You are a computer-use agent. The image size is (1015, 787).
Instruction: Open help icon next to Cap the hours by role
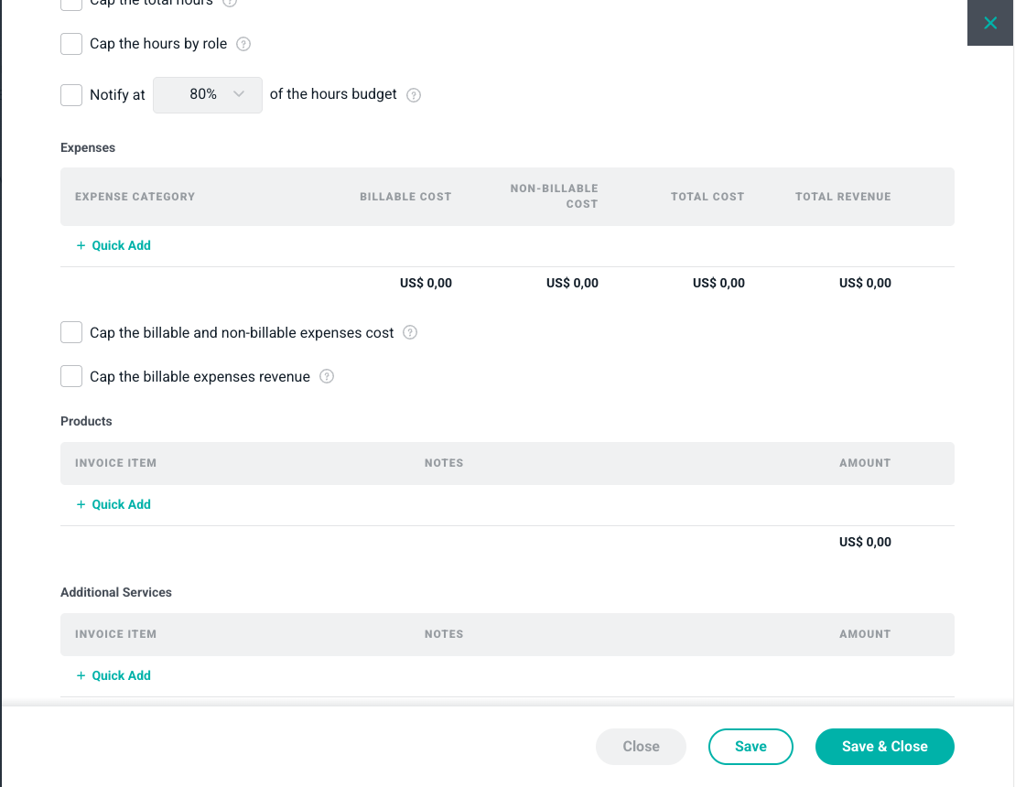[x=243, y=44]
